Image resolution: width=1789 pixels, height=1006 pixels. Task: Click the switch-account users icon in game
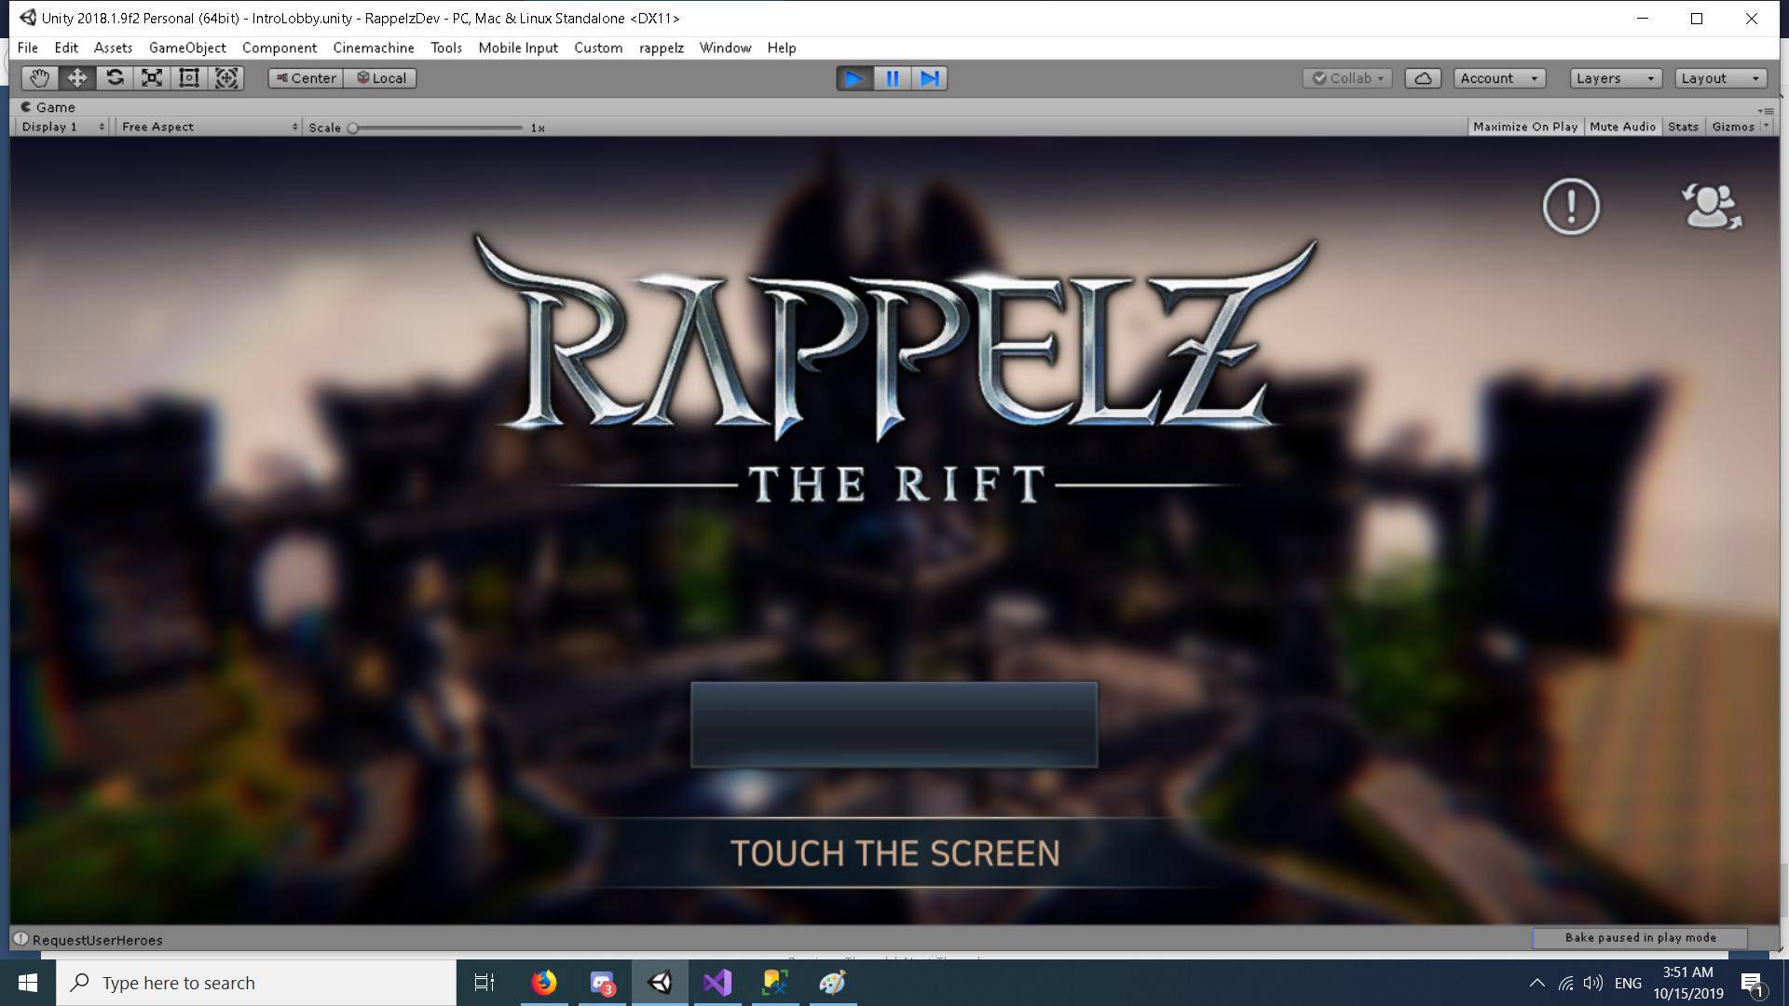[1711, 206]
